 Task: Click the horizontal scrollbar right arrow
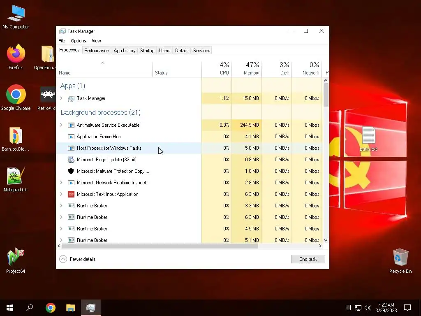320,246
